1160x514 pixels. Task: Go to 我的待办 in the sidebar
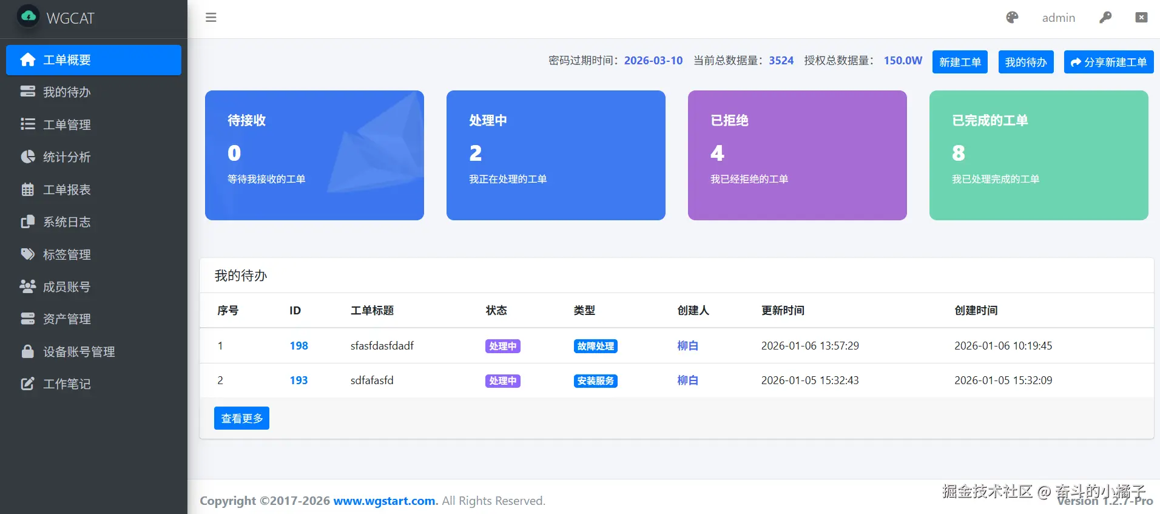tap(93, 92)
